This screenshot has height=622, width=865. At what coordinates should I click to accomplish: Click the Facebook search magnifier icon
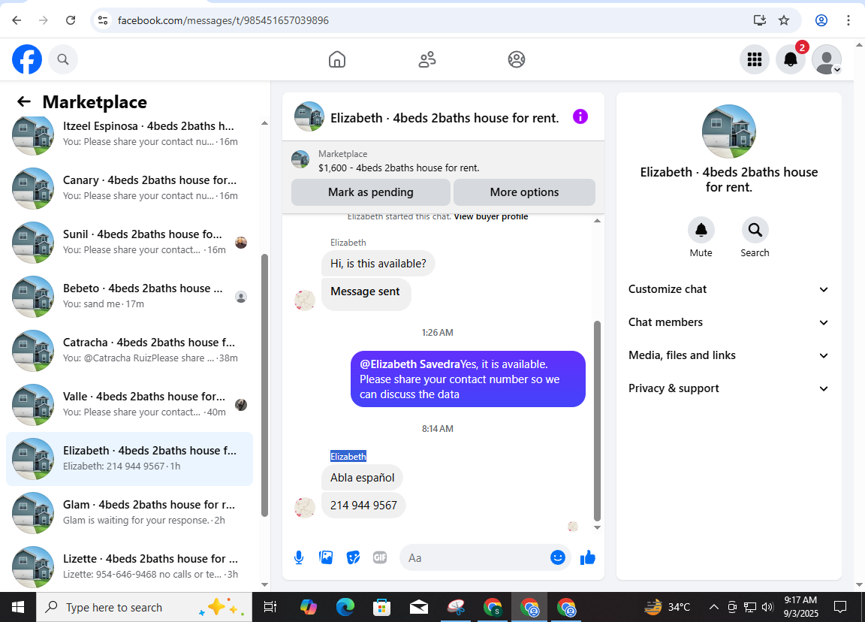[63, 59]
